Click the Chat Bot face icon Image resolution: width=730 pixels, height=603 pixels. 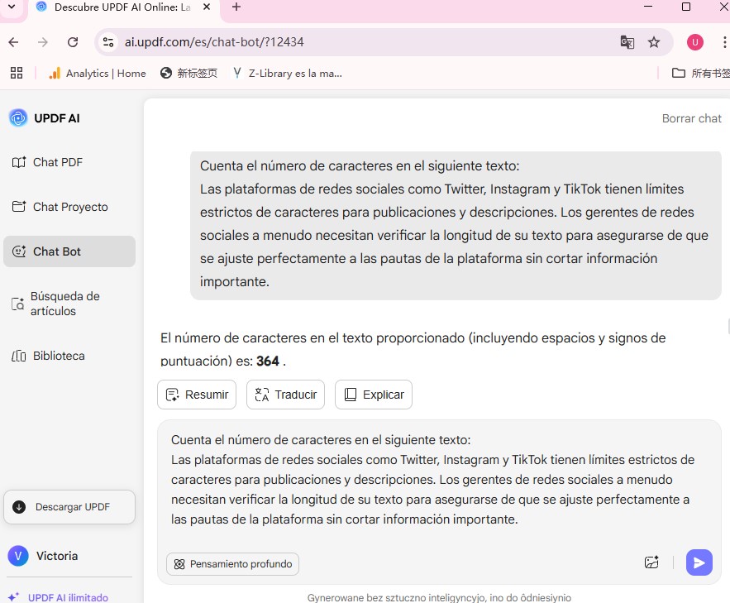tap(19, 251)
